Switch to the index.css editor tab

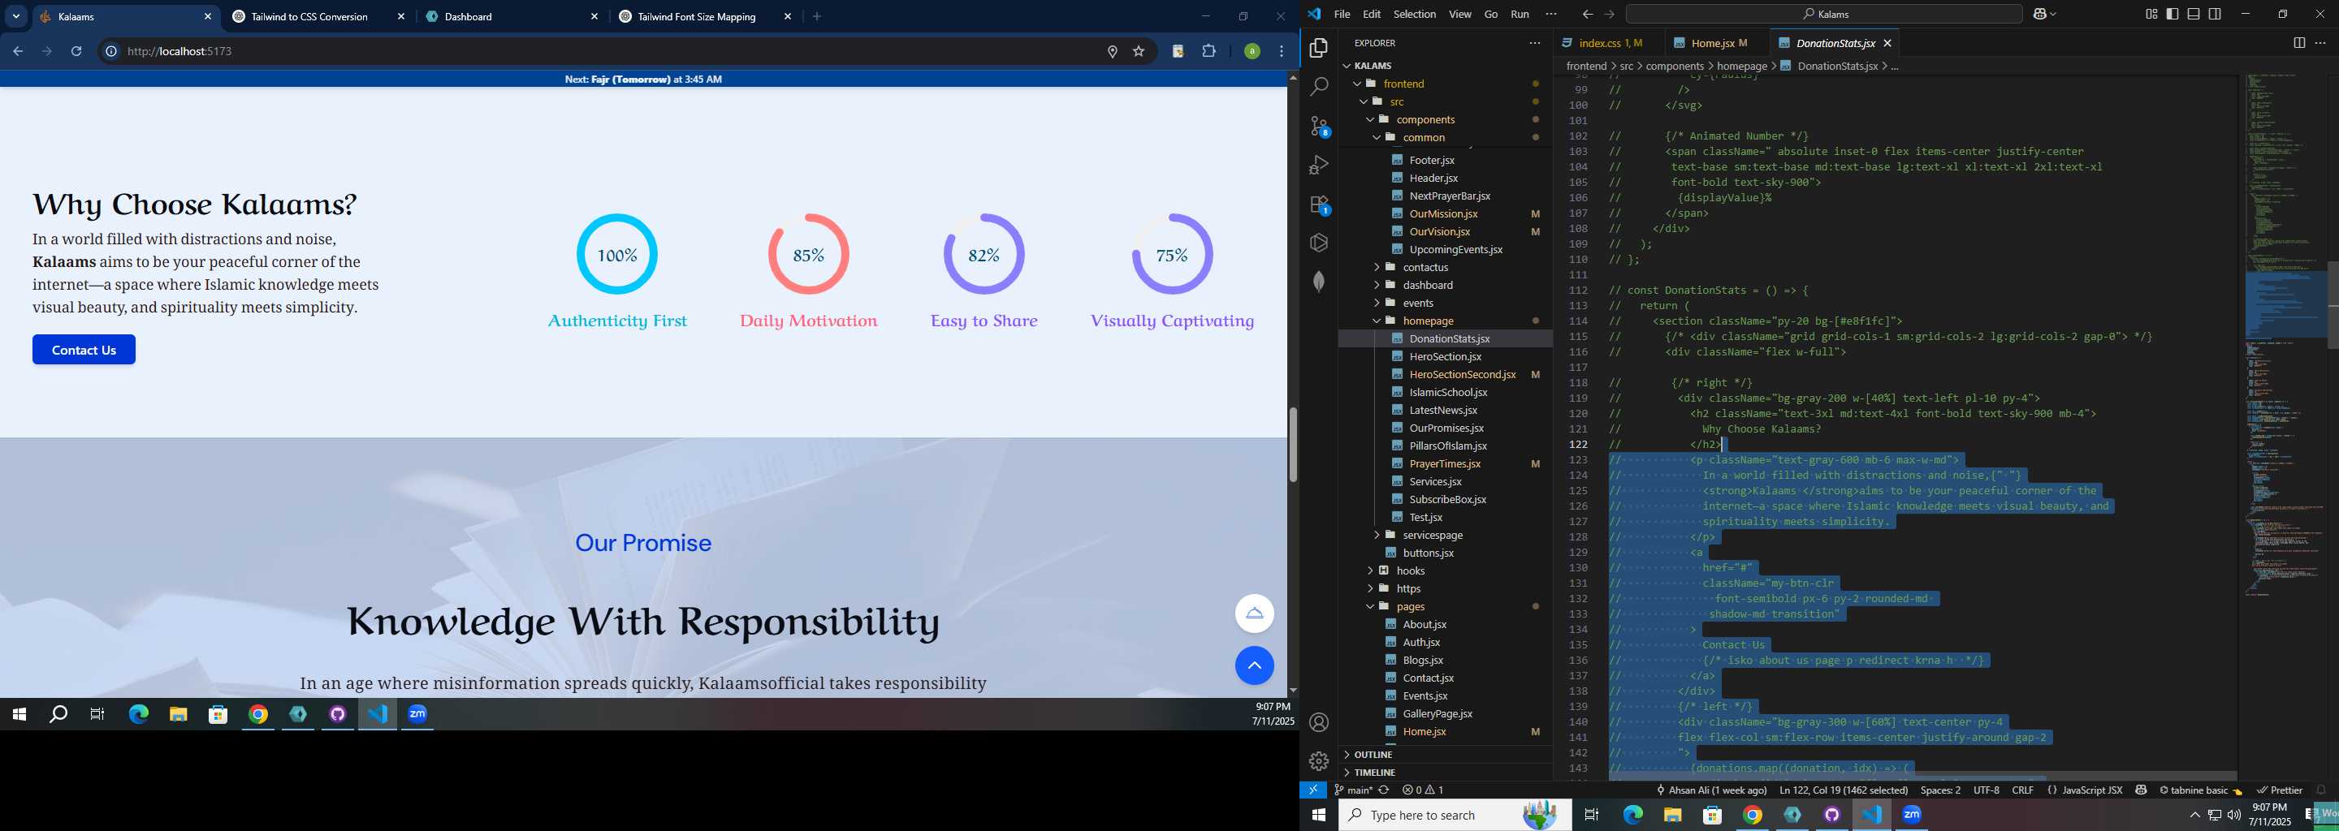click(x=1609, y=43)
